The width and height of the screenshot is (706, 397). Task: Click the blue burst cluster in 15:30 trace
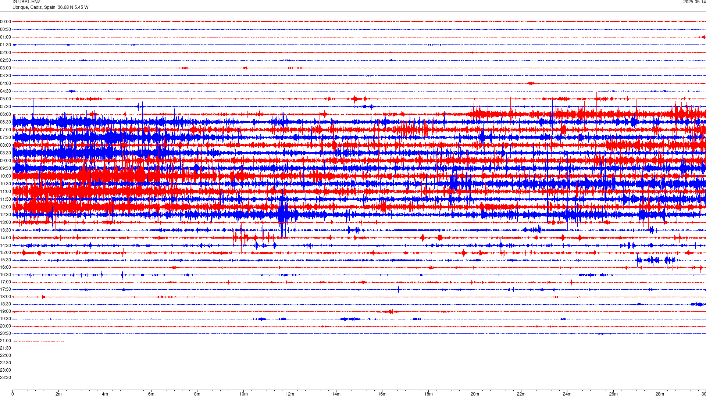pyautogui.click(x=656, y=260)
